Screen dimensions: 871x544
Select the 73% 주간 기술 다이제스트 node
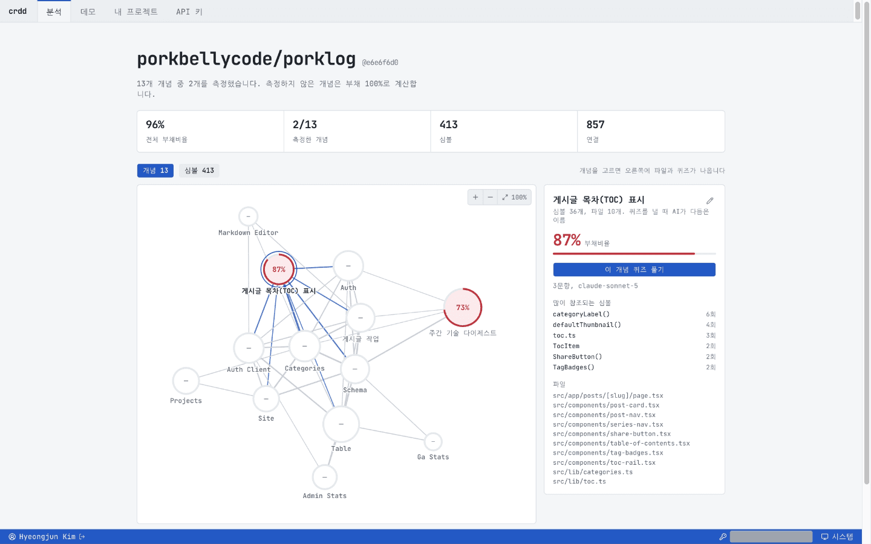pyautogui.click(x=463, y=308)
